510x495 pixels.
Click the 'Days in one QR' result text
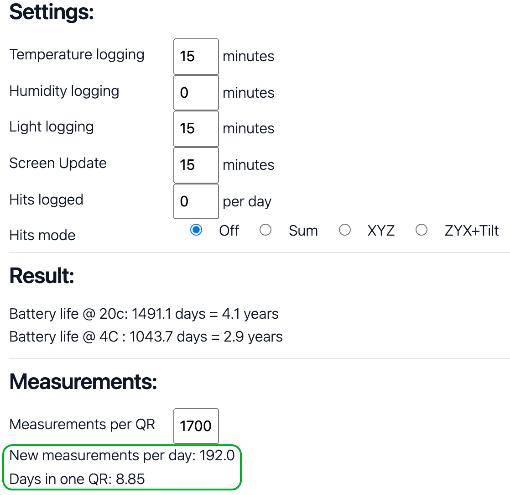click(77, 479)
